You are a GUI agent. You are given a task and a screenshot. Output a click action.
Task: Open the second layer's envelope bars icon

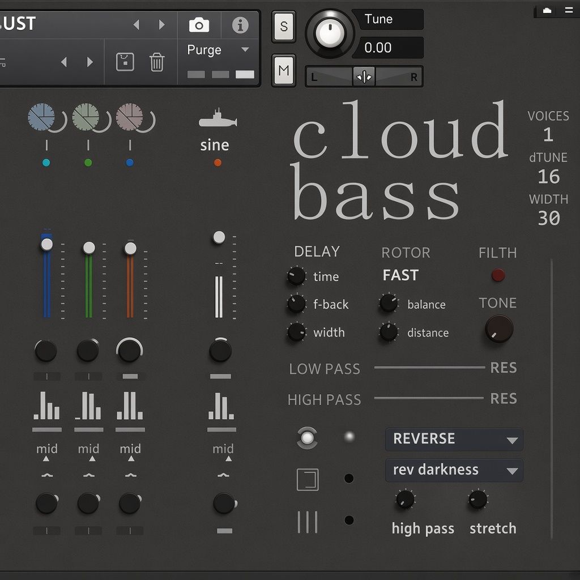(88, 406)
